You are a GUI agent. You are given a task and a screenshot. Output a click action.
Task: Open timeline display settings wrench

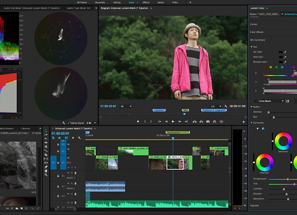click(80, 138)
